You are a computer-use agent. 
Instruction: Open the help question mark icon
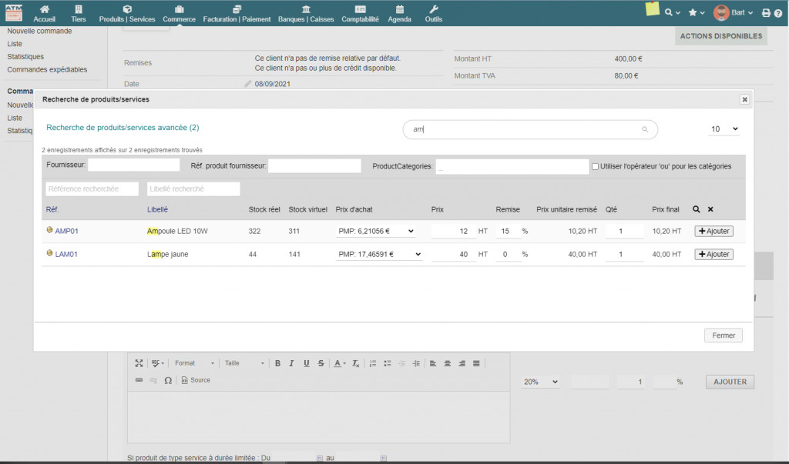pos(778,13)
